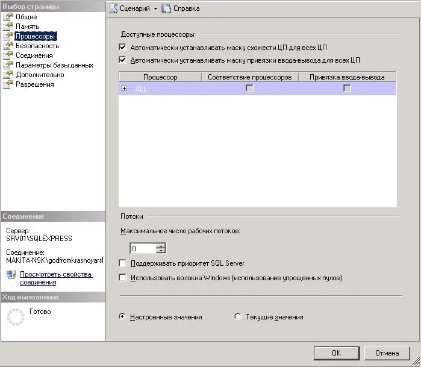Open the Разрешения page
The height and width of the screenshot is (367, 421).
(35, 84)
